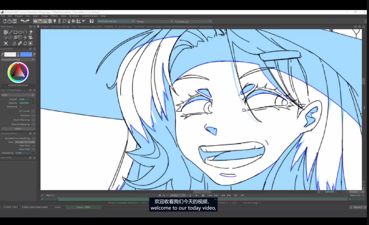Select the Line tool in Main Panel
The width and height of the screenshot is (369, 225).
point(10,32)
